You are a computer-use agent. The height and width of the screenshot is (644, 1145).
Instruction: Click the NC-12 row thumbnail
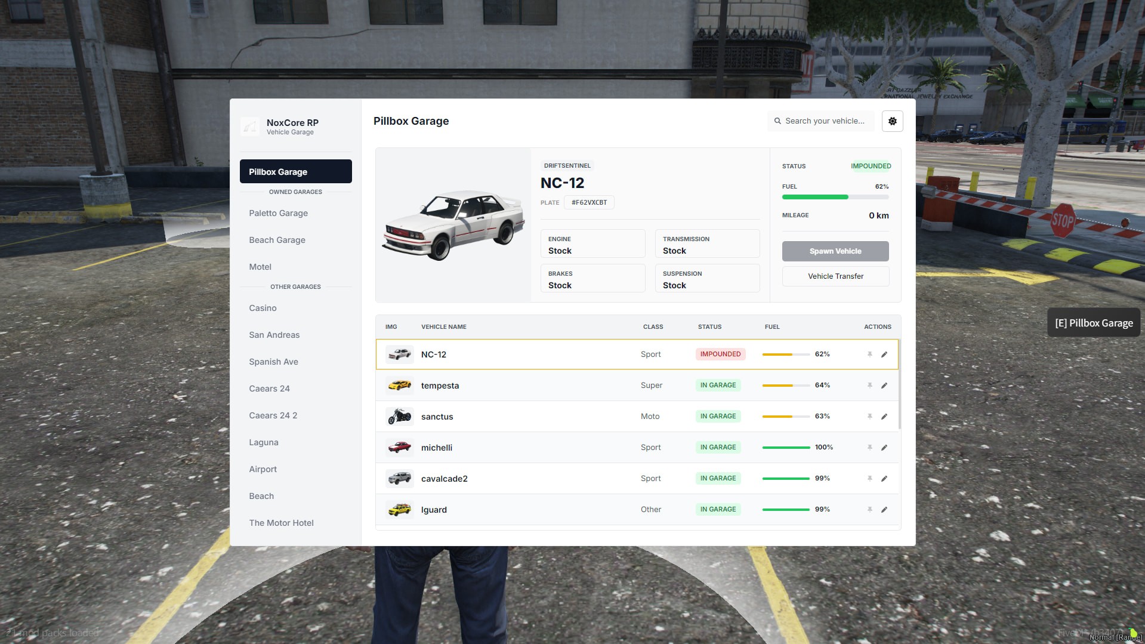(x=399, y=355)
